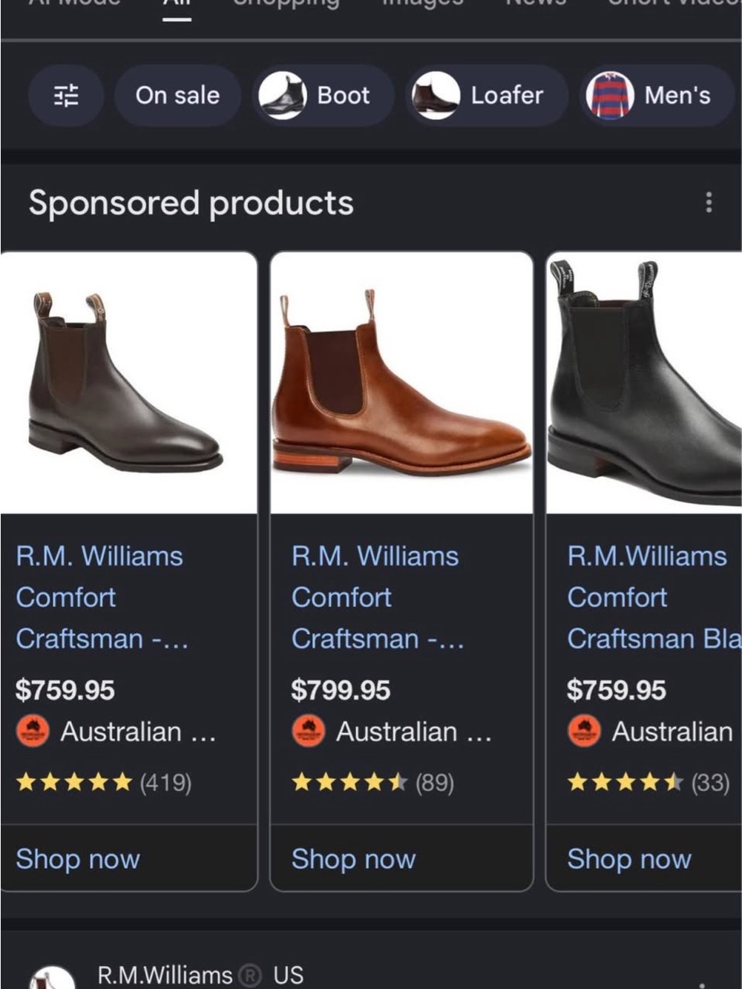Tap the Men's chip striped shirt icon

click(x=610, y=95)
